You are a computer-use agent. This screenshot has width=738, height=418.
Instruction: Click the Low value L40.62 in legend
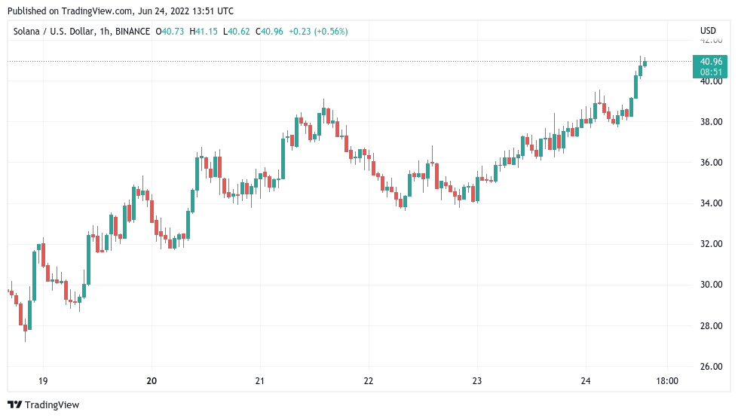pos(237,32)
